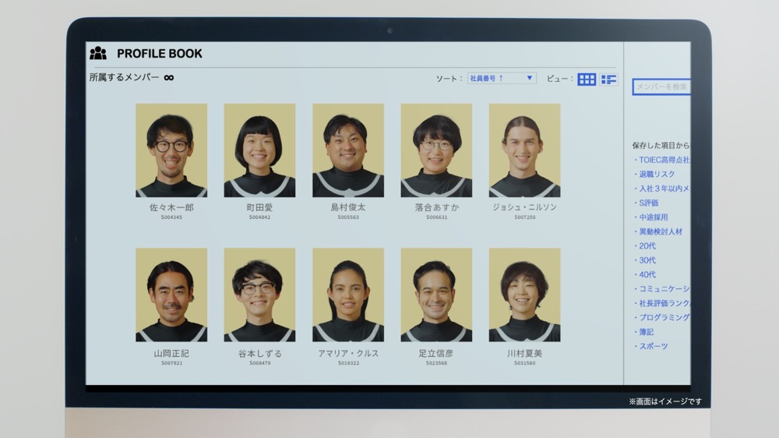Click the 川村夏美 name label
The width and height of the screenshot is (779, 438).
524,354
